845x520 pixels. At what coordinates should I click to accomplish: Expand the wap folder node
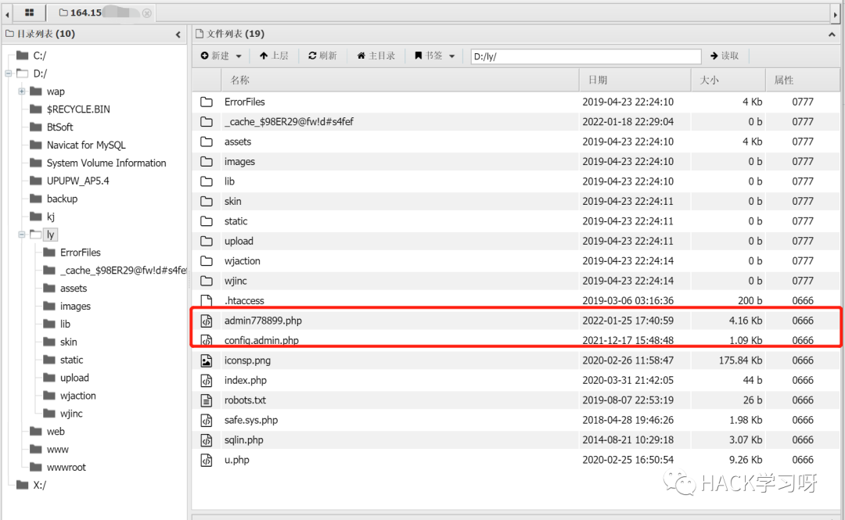click(22, 91)
